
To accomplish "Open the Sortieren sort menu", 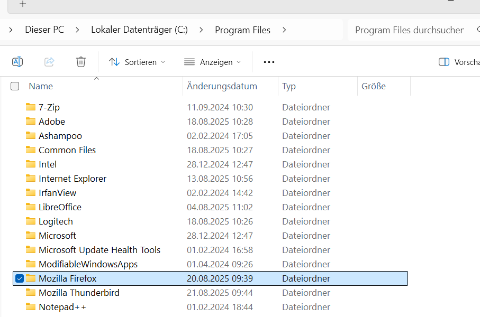I will 137,62.
